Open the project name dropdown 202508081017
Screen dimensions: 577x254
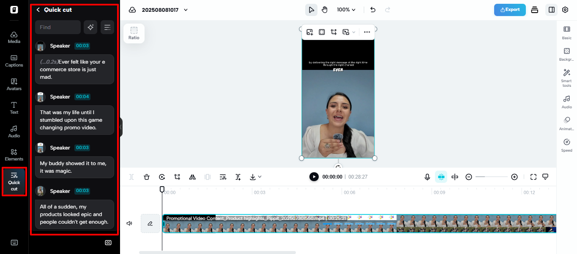pyautogui.click(x=185, y=10)
